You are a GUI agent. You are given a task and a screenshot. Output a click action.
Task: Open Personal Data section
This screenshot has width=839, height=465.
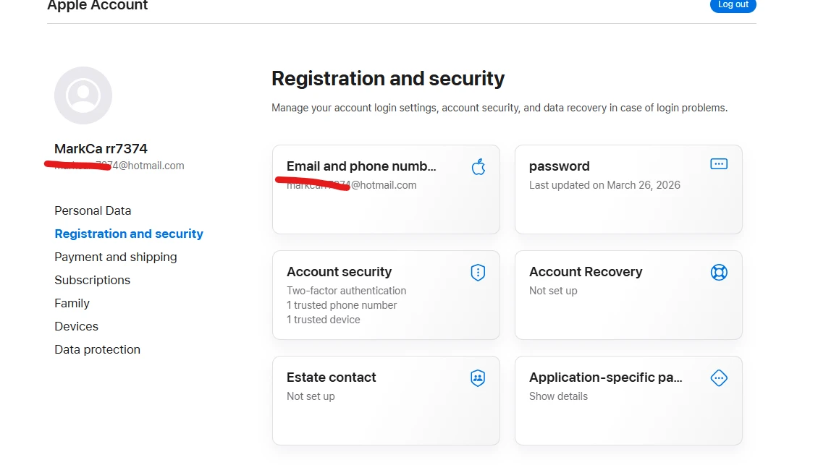click(93, 210)
